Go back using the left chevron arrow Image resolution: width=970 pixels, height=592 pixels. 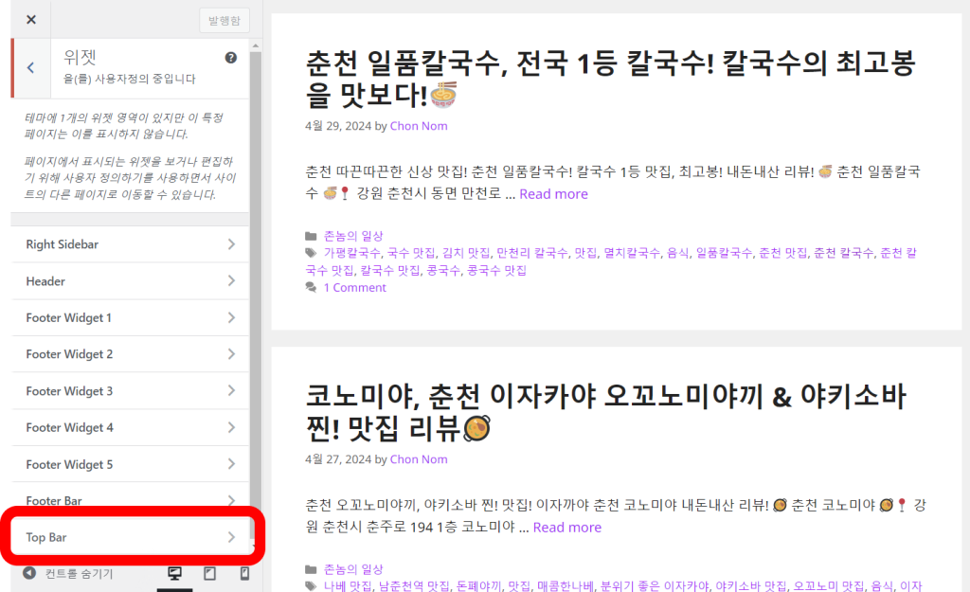click(x=31, y=67)
